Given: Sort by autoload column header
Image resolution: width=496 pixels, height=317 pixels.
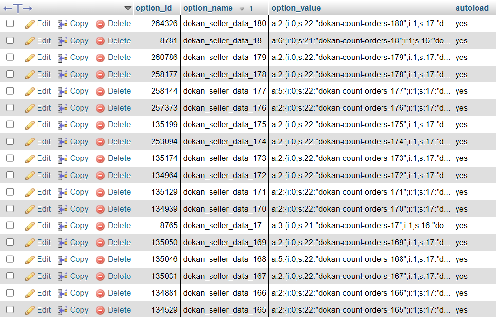Looking at the screenshot, I should 472,8.
